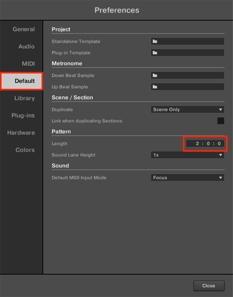Viewport: 233px width, 297px height.
Task: Click the Up Beat Sample folder icon
Action: point(155,87)
